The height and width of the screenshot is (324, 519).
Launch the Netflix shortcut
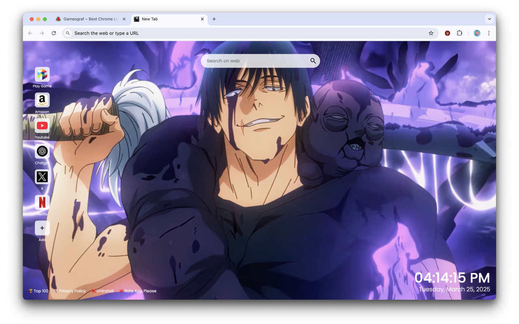(x=42, y=203)
